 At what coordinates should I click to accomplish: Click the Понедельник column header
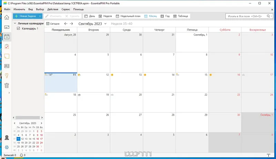[61, 30]
